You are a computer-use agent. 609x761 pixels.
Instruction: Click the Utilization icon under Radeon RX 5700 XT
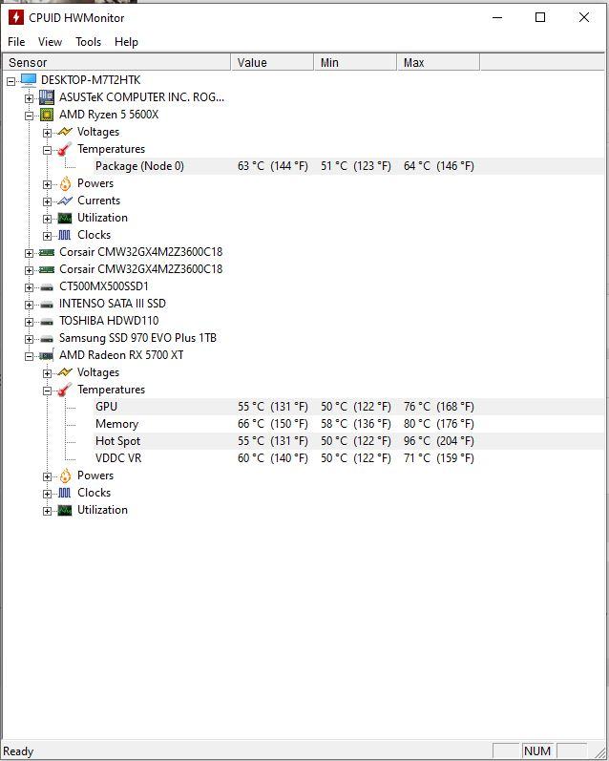click(65, 510)
